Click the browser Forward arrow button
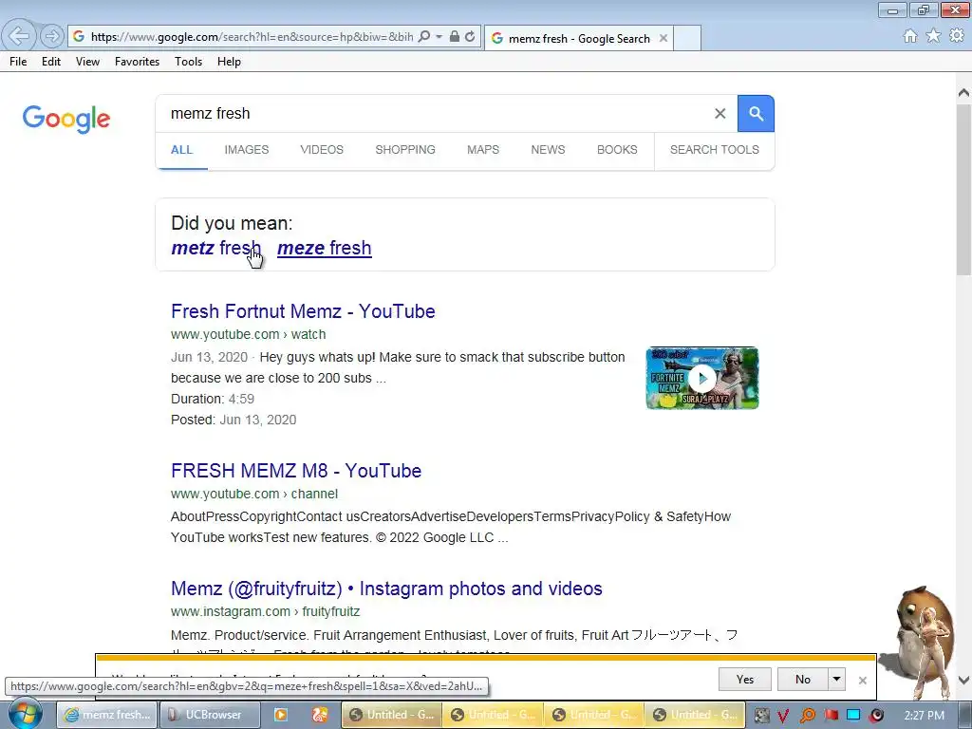This screenshot has width=972, height=729. 52,37
